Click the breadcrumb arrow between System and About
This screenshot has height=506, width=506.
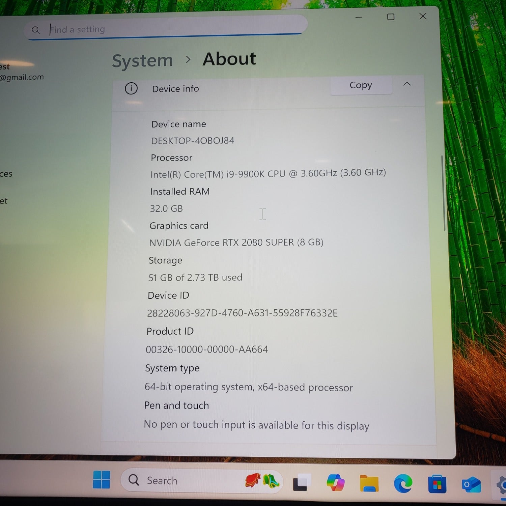click(x=188, y=60)
